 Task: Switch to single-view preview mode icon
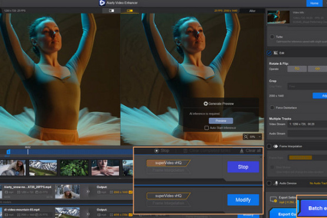tap(111, 11)
